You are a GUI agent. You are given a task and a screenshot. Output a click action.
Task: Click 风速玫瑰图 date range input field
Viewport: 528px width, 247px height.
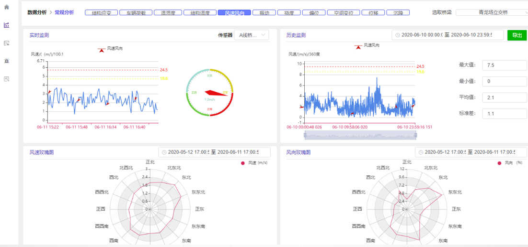click(214, 152)
